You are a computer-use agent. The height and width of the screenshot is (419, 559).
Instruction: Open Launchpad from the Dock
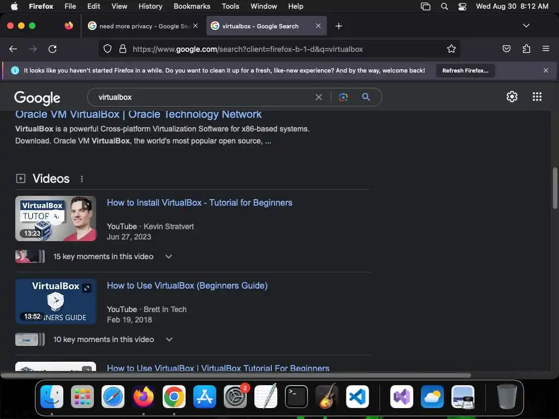[82, 397]
